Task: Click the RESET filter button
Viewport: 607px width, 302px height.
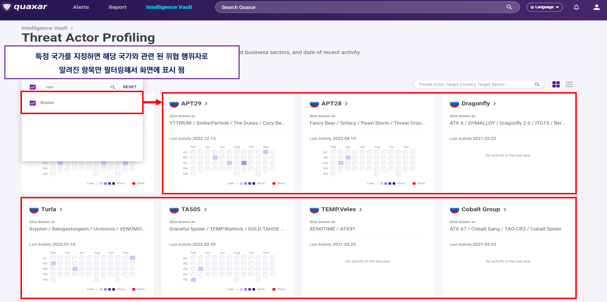Action: pos(130,87)
